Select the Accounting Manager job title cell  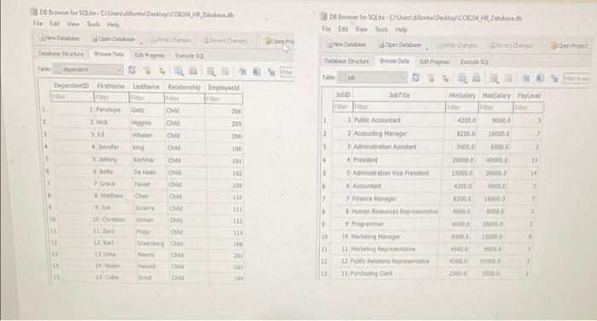click(398, 133)
